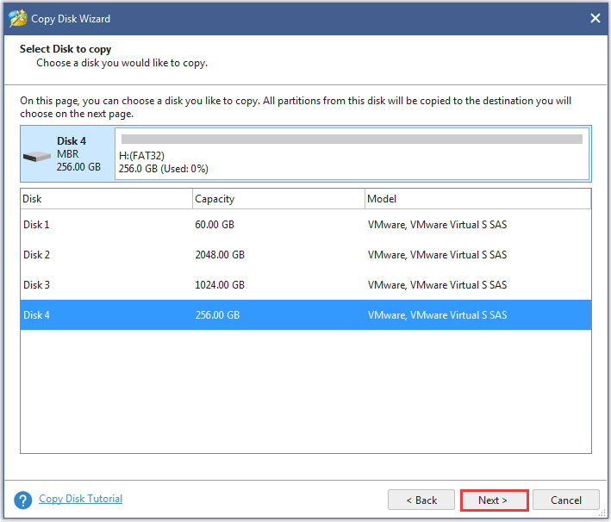Open the Copy Disk Tutorial link

pos(80,499)
